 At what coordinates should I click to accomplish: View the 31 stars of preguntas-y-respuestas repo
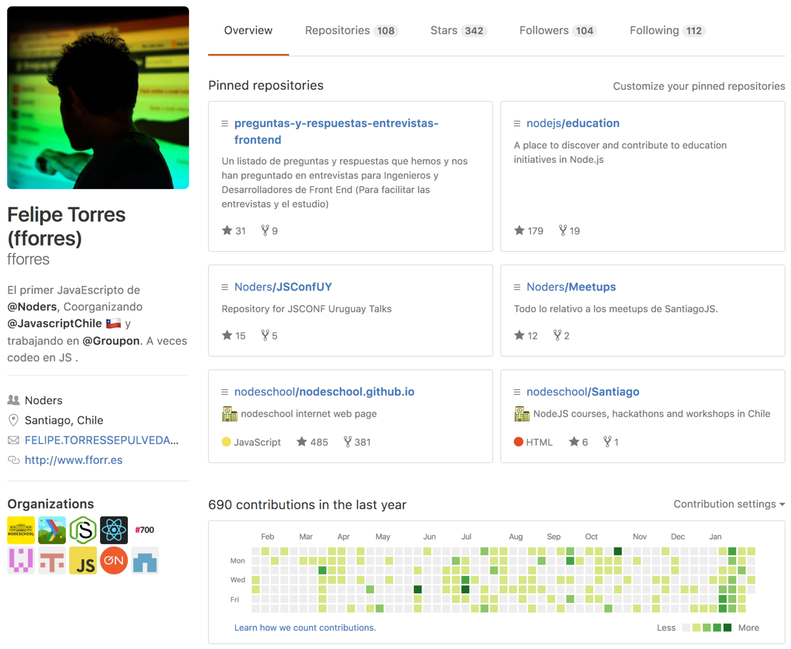(234, 231)
